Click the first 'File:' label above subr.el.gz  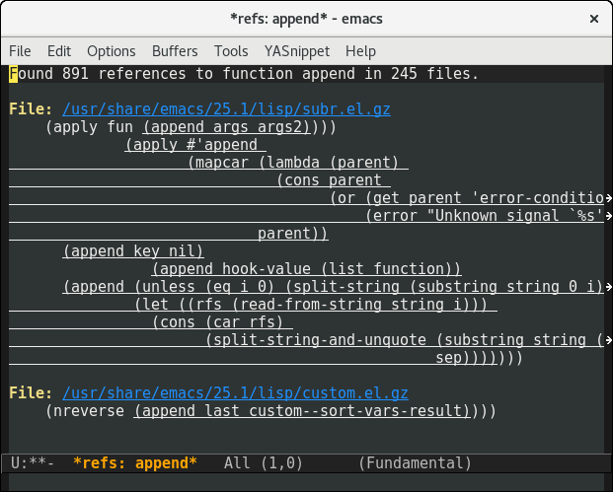[x=31, y=108]
